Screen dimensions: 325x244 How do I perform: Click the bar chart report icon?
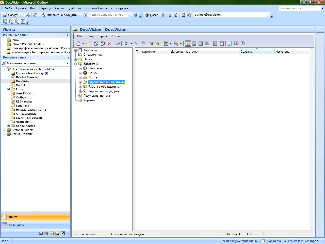click(x=230, y=44)
